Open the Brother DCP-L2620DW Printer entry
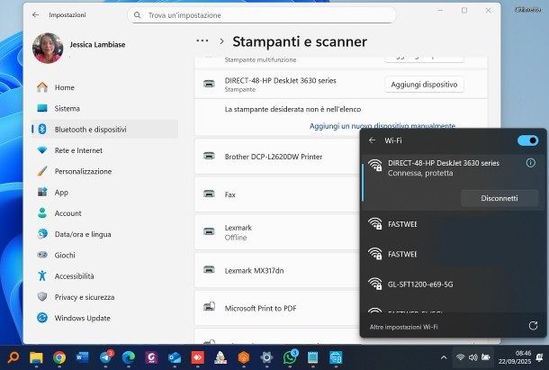Screen dimensions: 549x370 [273, 157]
